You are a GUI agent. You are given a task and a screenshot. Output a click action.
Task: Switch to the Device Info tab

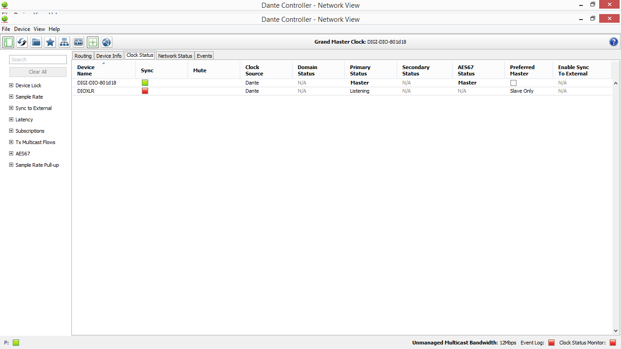[x=109, y=56]
